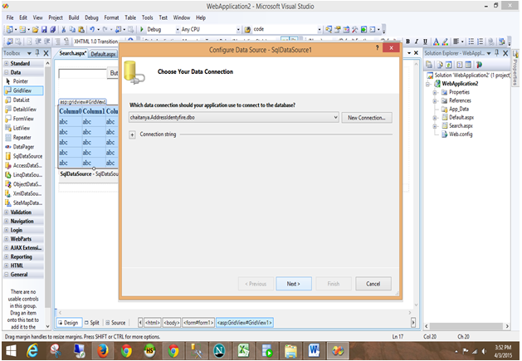Select App_Data folder in Solution Explorer
The height and width of the screenshot is (361, 522).
(x=455, y=109)
